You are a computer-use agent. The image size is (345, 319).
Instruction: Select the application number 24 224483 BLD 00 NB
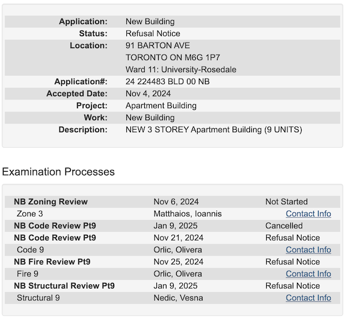point(168,82)
